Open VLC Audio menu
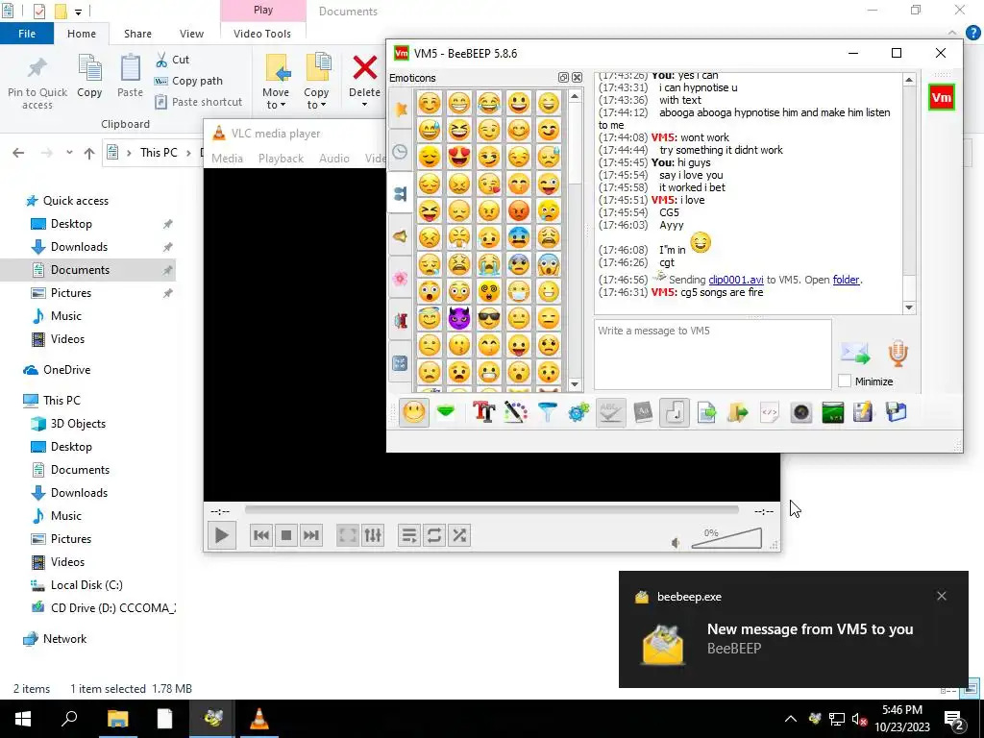The image size is (984, 738). click(x=333, y=159)
